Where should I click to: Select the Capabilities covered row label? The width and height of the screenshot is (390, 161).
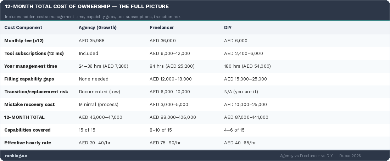[27, 130]
